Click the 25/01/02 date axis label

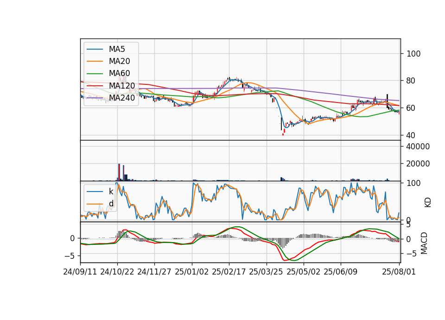click(x=191, y=272)
